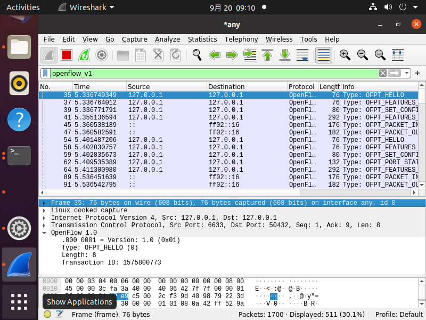Open Wireshark app menu in top bar
The width and height of the screenshot is (426, 320).
tap(86, 7)
